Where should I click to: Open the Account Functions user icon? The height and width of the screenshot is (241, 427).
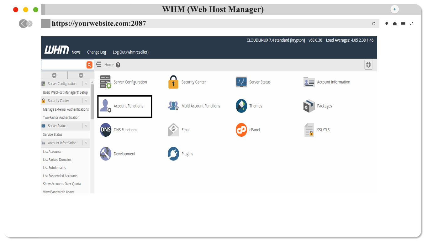point(106,106)
